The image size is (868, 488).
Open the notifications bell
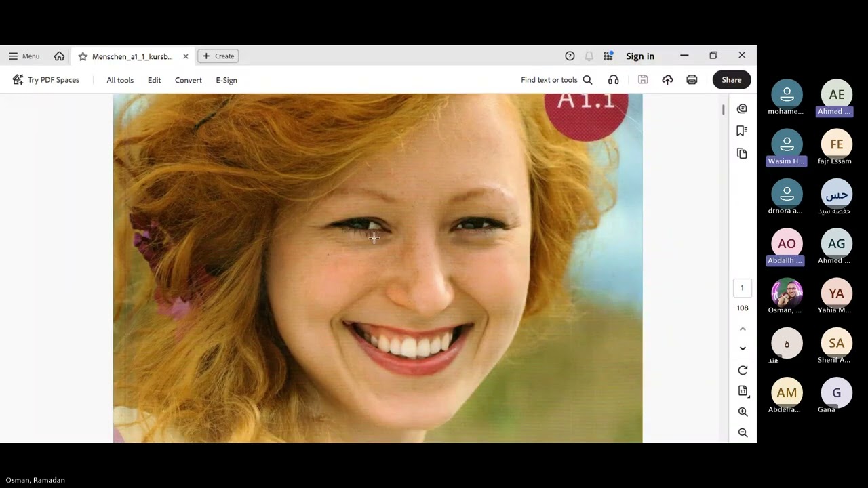point(589,56)
